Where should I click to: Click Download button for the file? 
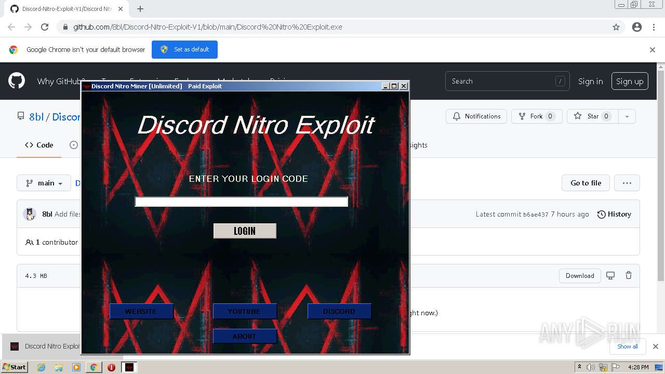580,276
